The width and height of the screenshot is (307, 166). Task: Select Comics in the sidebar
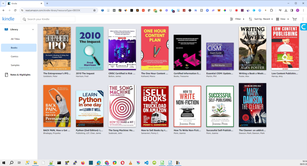click(x=14, y=56)
